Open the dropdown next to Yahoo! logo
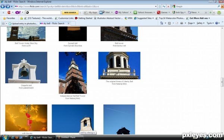Viewport: 224px width, 140px height. click(22, 12)
